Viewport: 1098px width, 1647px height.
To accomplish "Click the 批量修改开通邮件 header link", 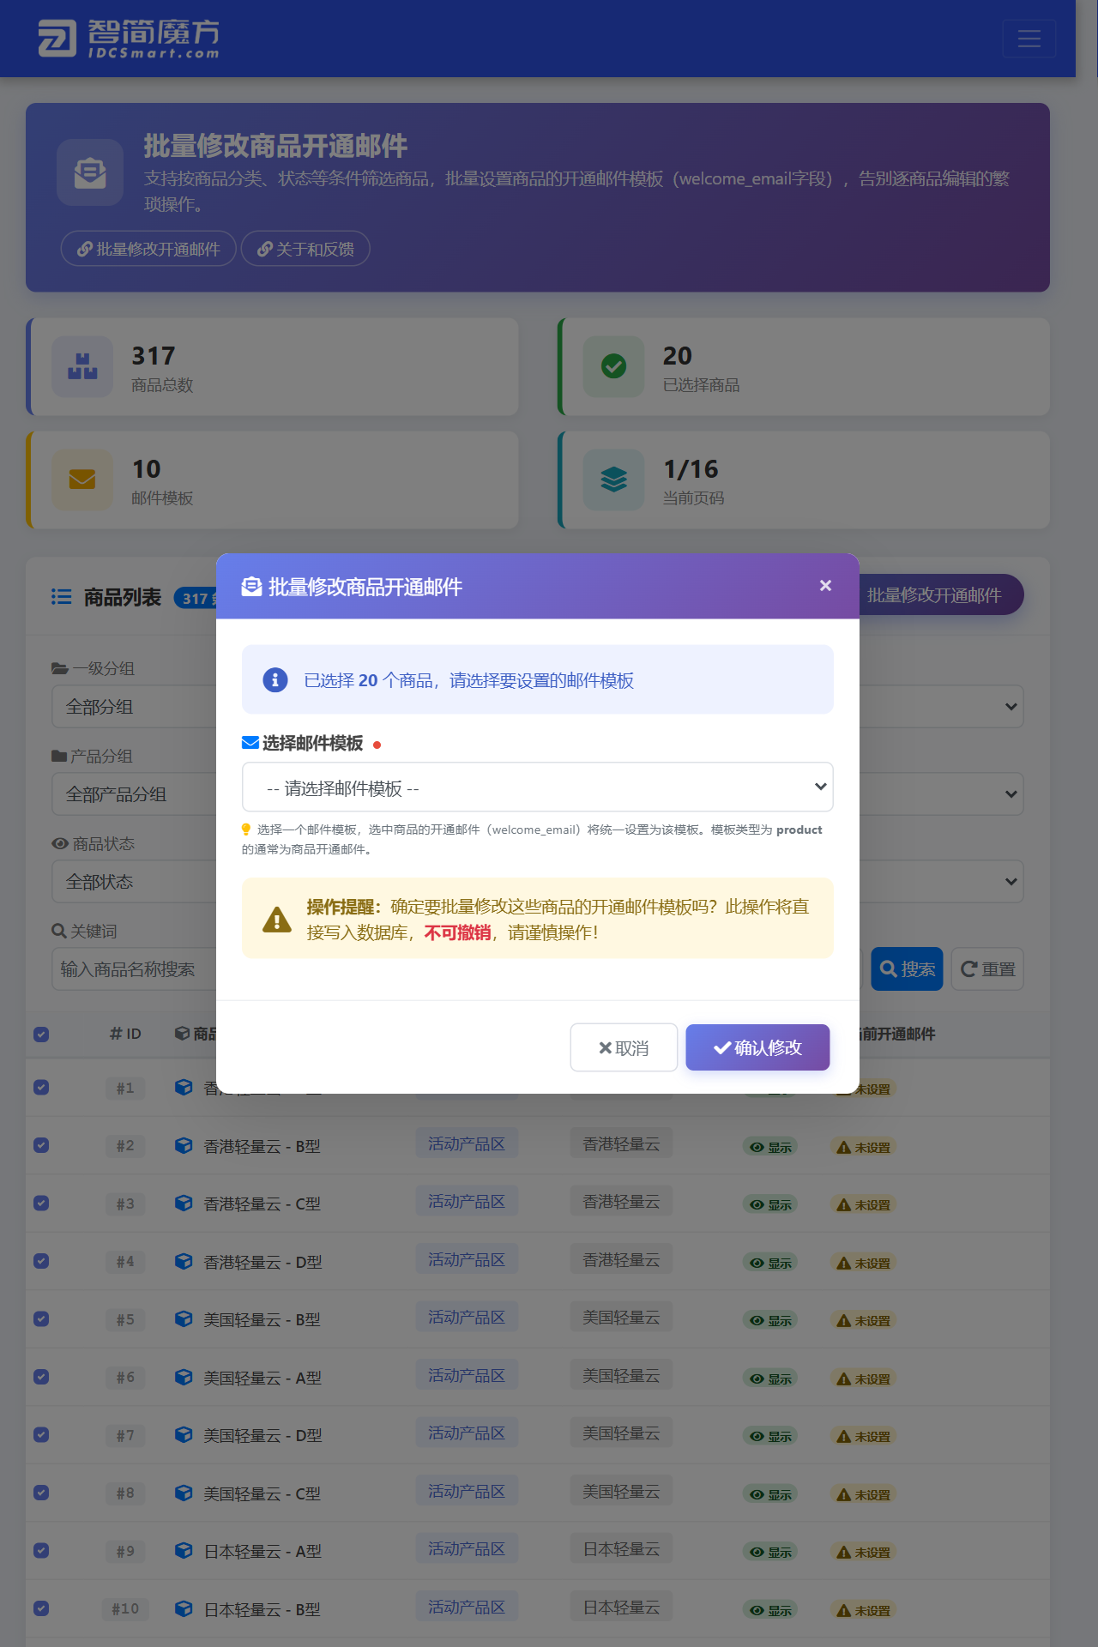I will (148, 249).
